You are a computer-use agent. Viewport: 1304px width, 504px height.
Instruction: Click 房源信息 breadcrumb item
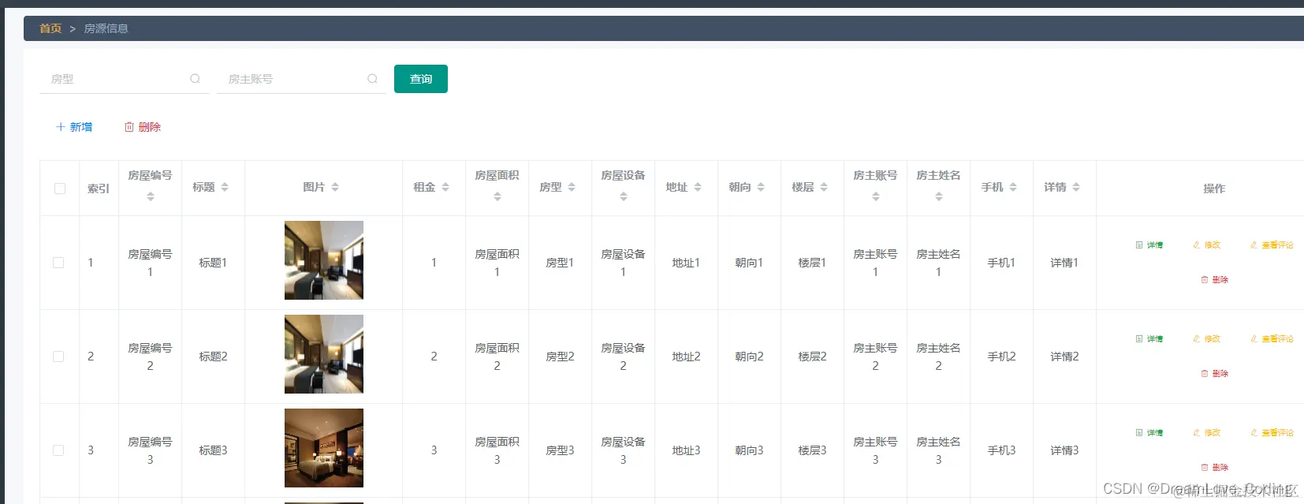106,28
